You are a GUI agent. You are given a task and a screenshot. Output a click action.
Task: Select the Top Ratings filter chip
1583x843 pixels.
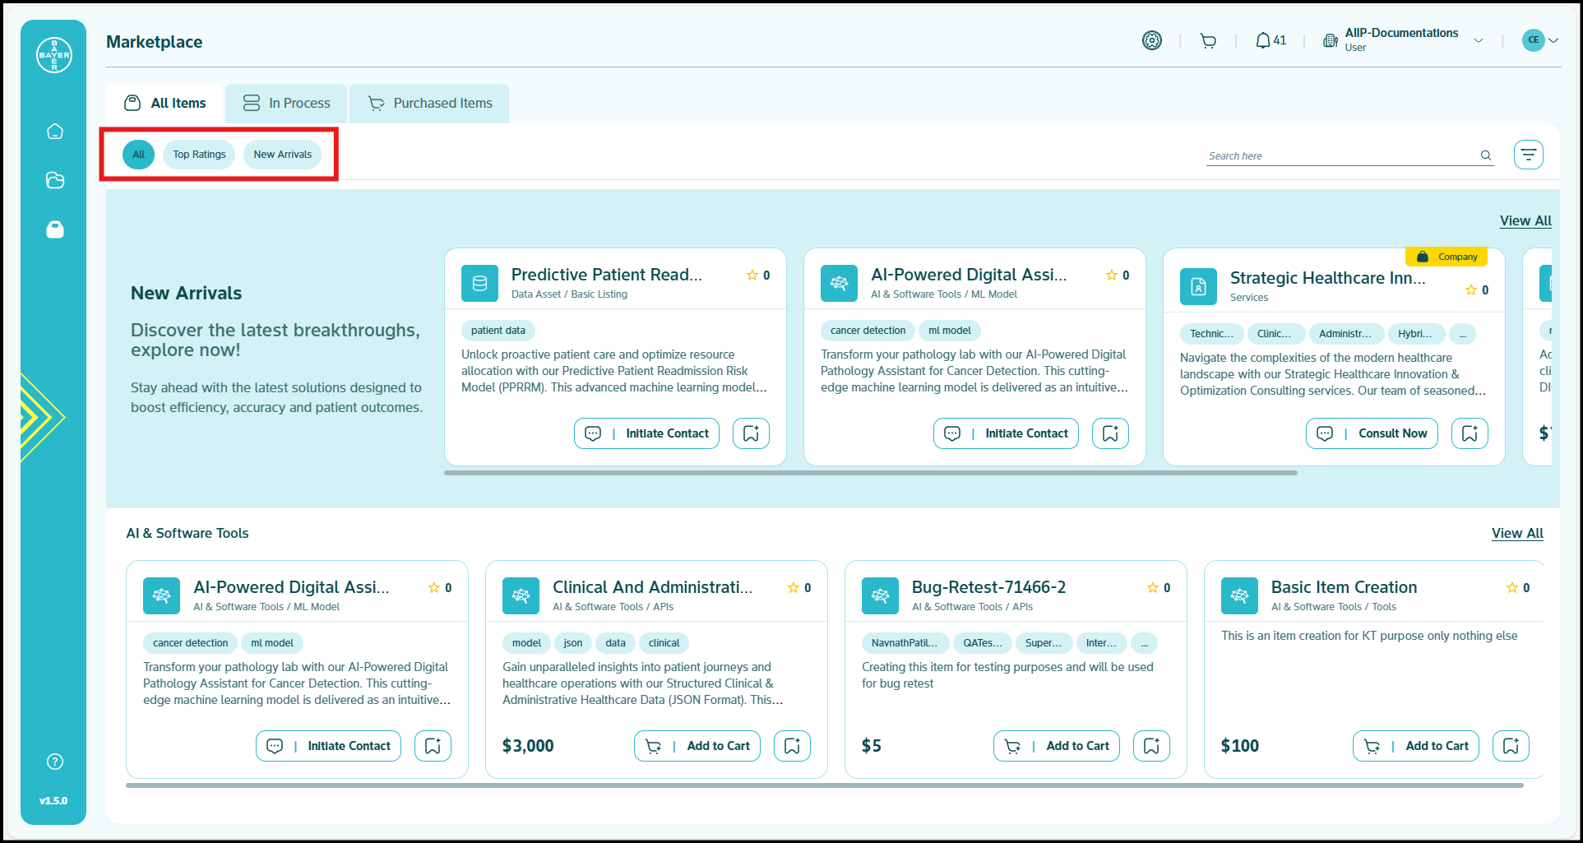tap(199, 155)
